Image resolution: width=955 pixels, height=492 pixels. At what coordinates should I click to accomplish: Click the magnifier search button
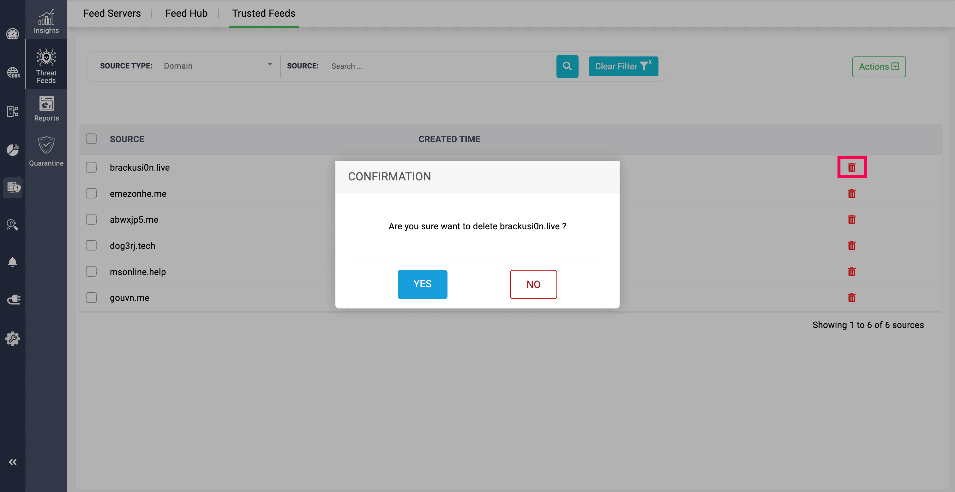pos(567,66)
